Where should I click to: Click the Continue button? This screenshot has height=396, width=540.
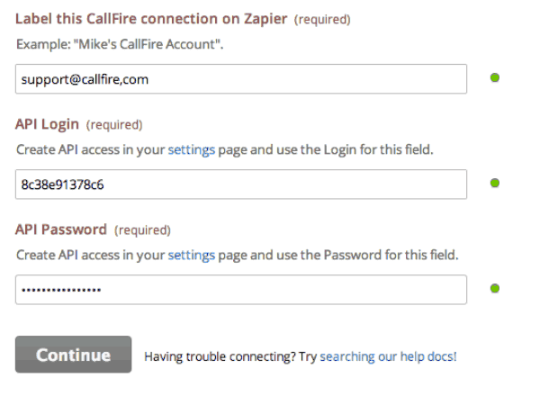tap(74, 355)
